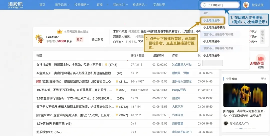Open the user avatar icon
Screen dimensions: 270x136
pyautogui.click(x=246, y=5)
